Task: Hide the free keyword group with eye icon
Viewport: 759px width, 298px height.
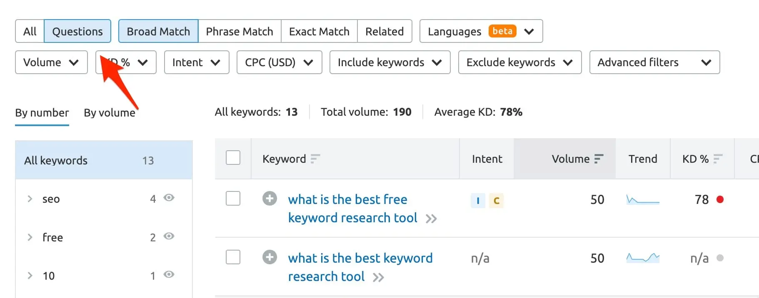Action: pos(169,236)
